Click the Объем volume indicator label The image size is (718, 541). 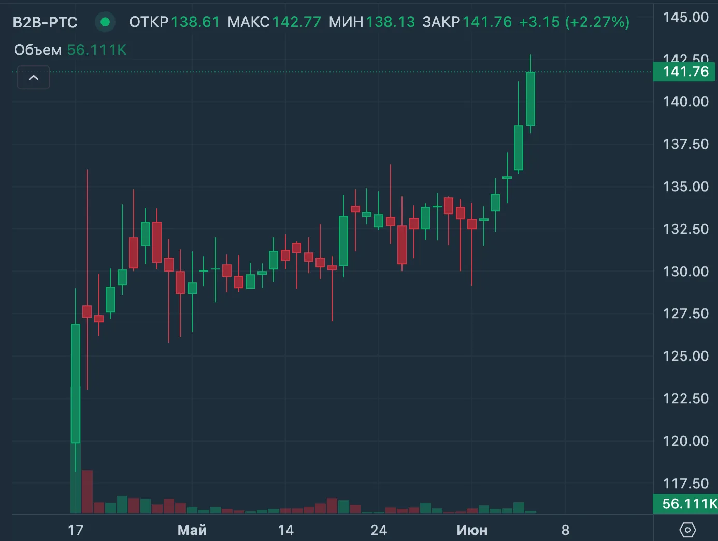pos(38,50)
